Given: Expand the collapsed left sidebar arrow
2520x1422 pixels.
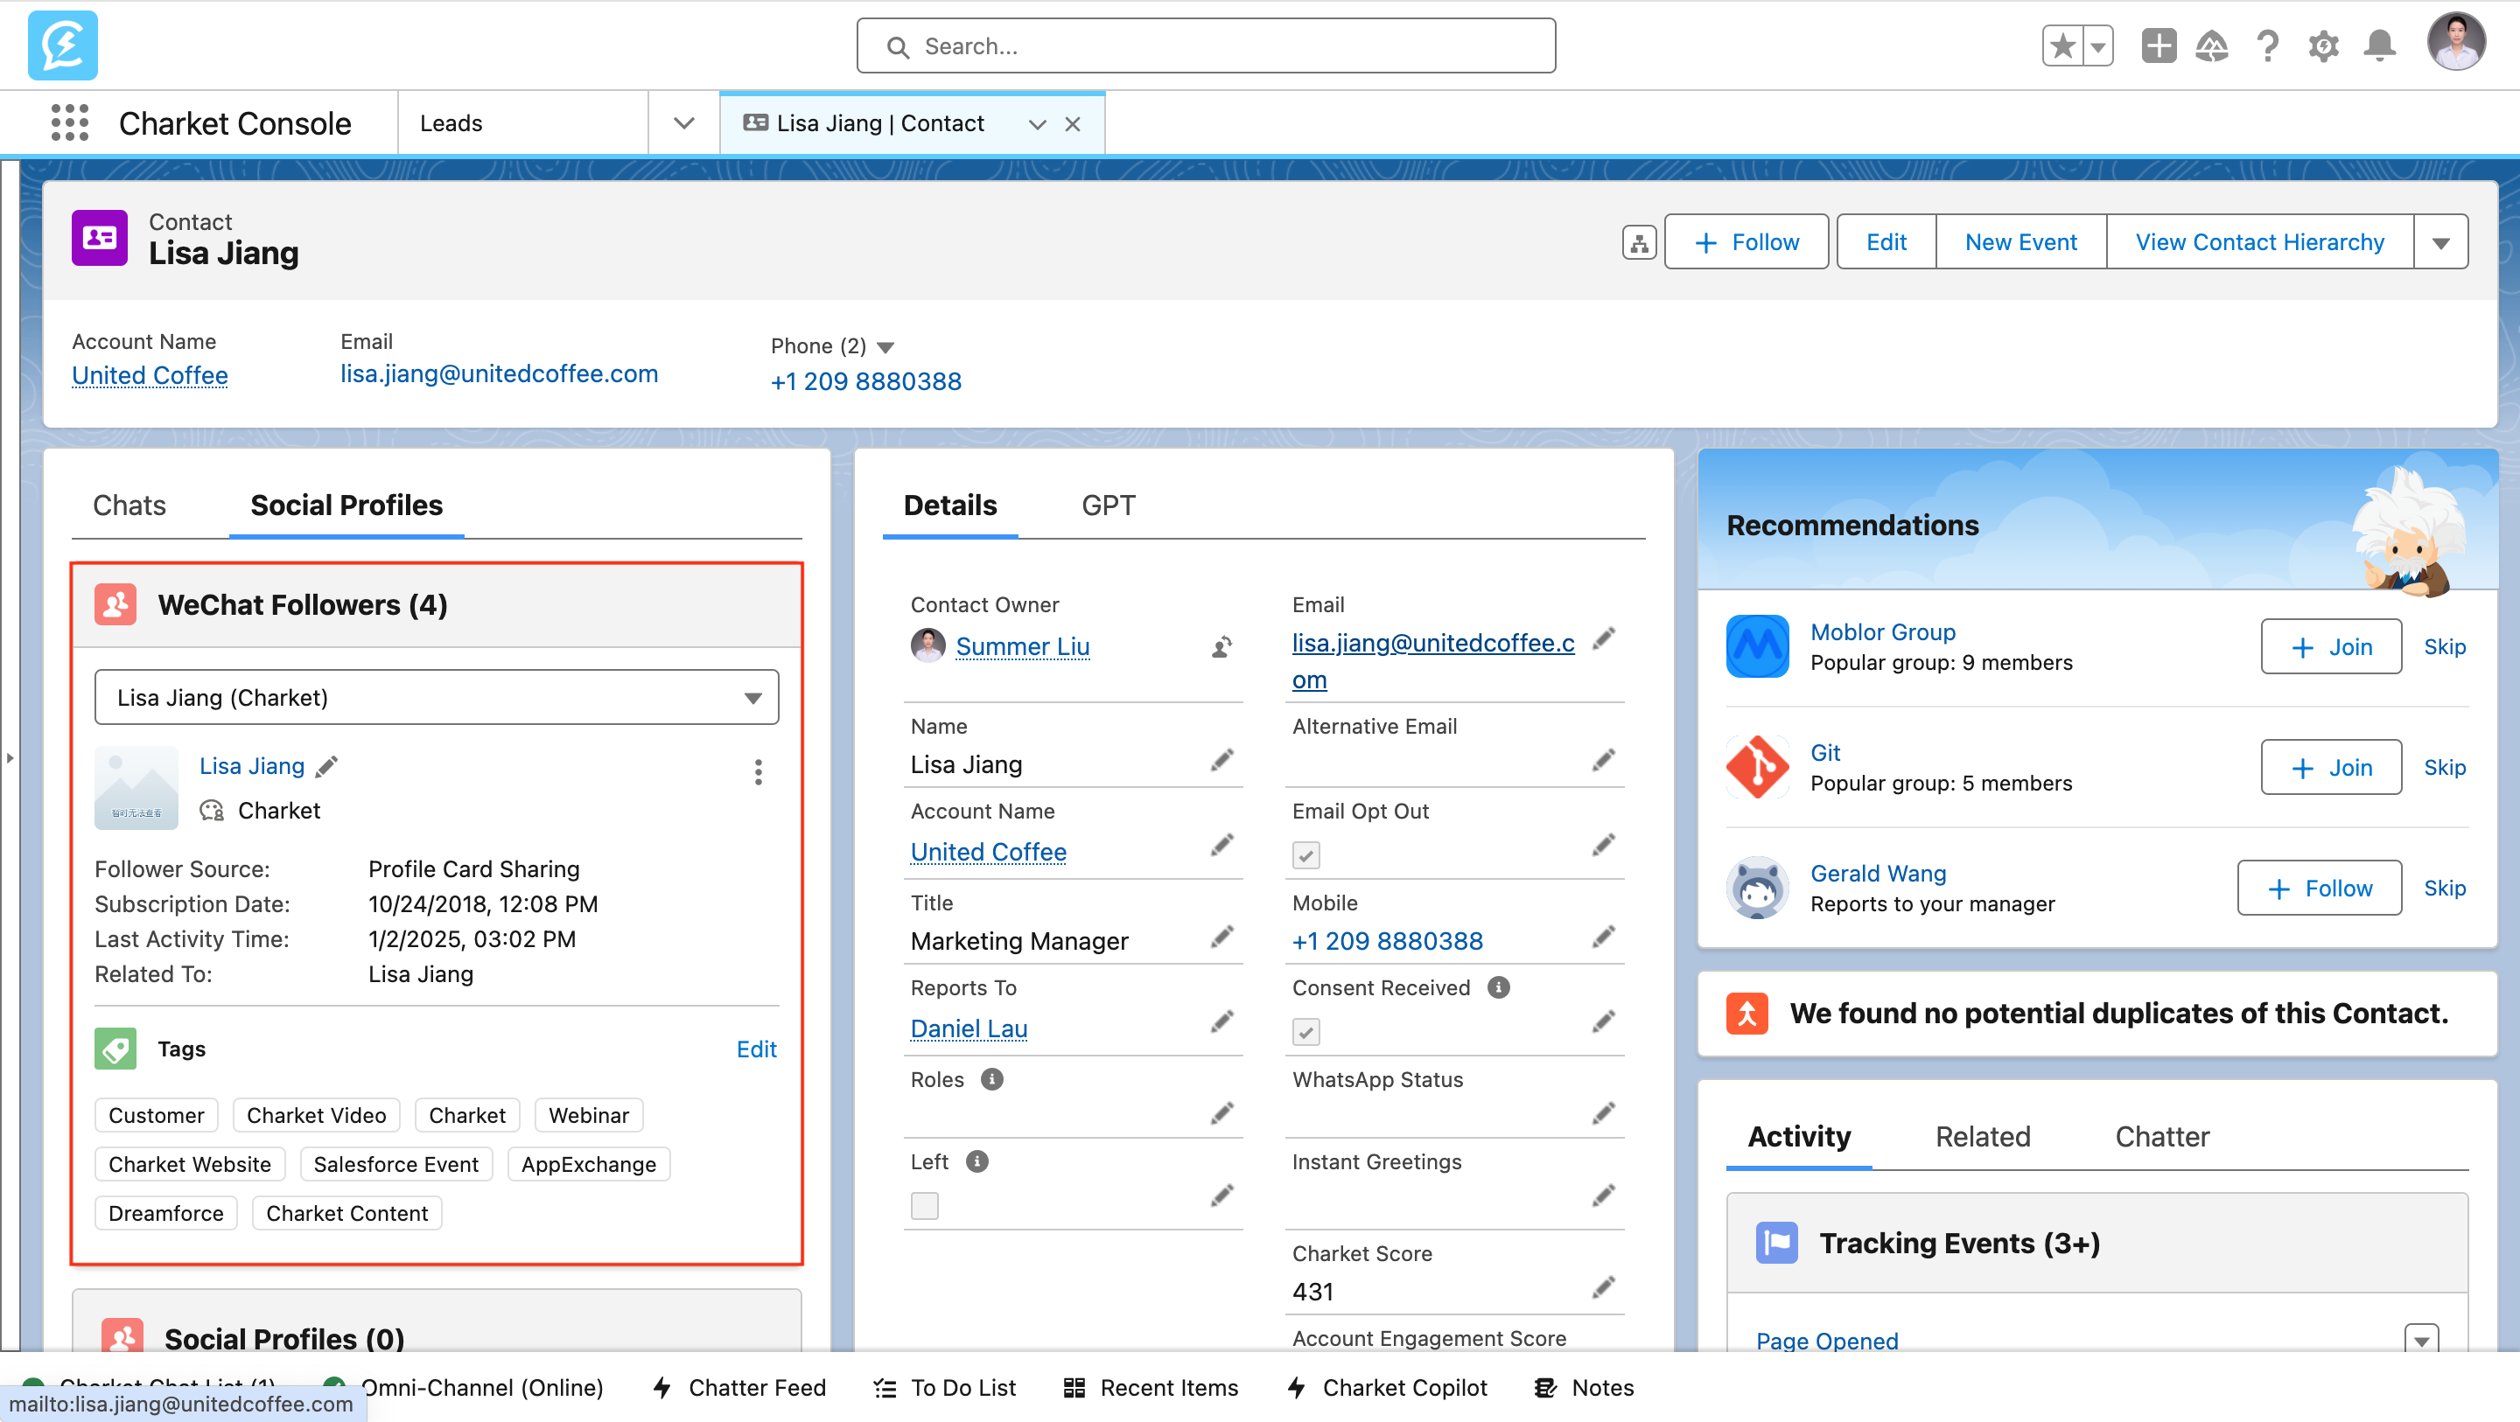Looking at the screenshot, I should click(10, 758).
